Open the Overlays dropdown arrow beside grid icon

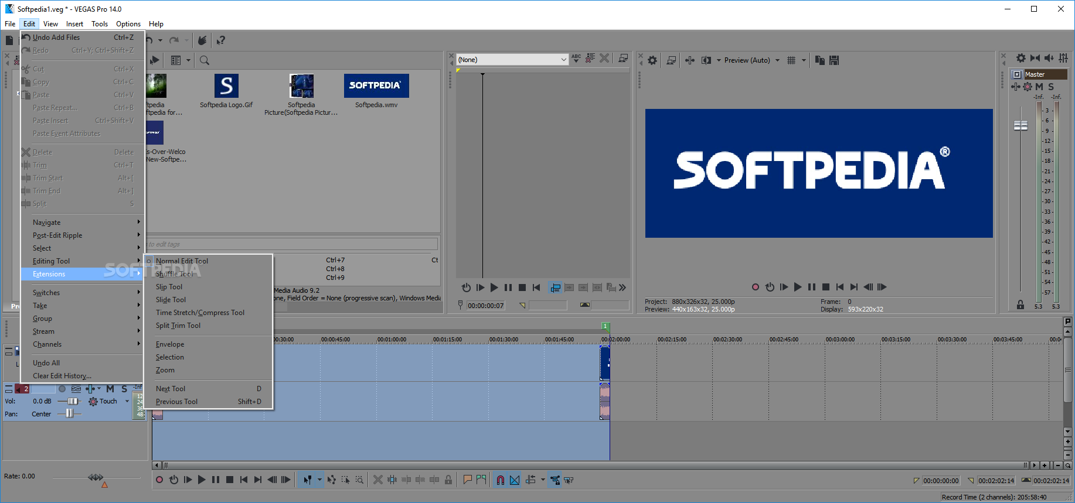pos(804,60)
